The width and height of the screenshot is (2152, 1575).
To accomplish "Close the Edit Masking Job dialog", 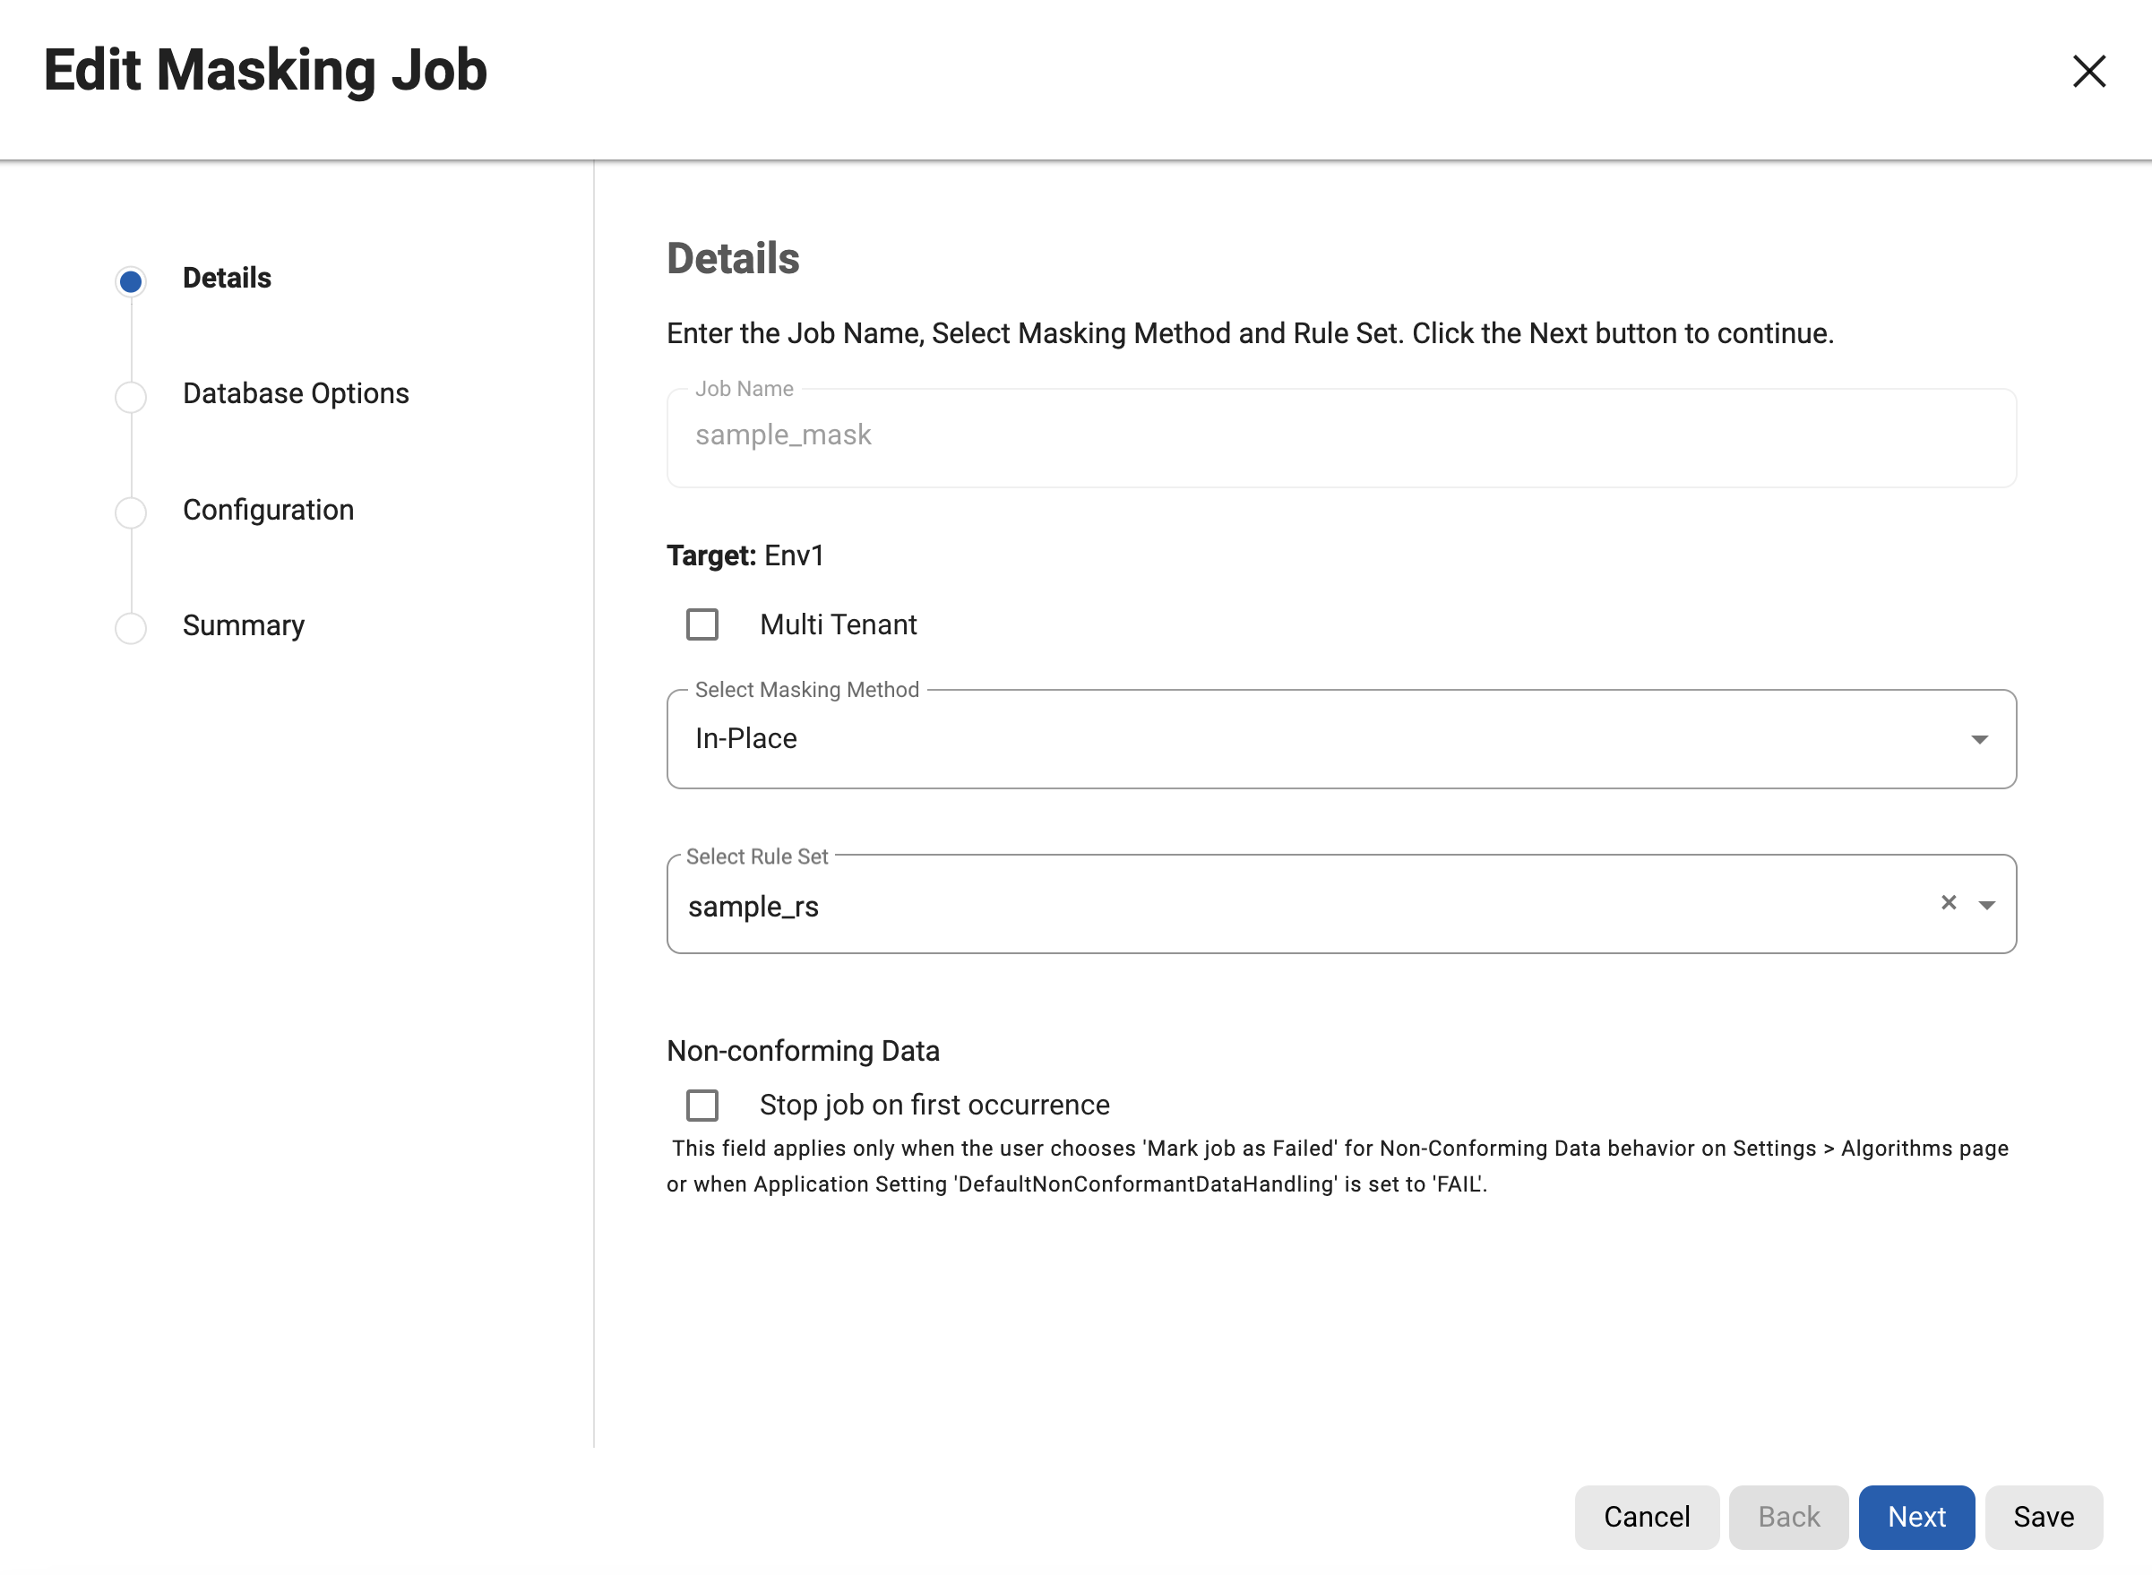I will [x=2088, y=71].
